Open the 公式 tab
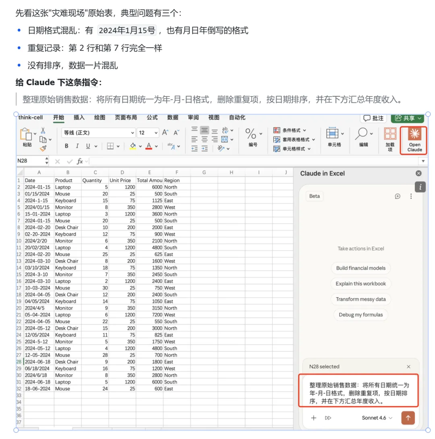 click(152, 117)
